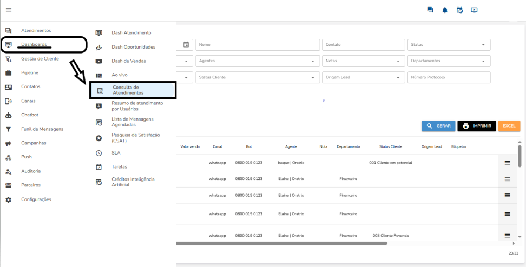
Task: Open the scheduled calendar icon in header
Action: (459, 10)
